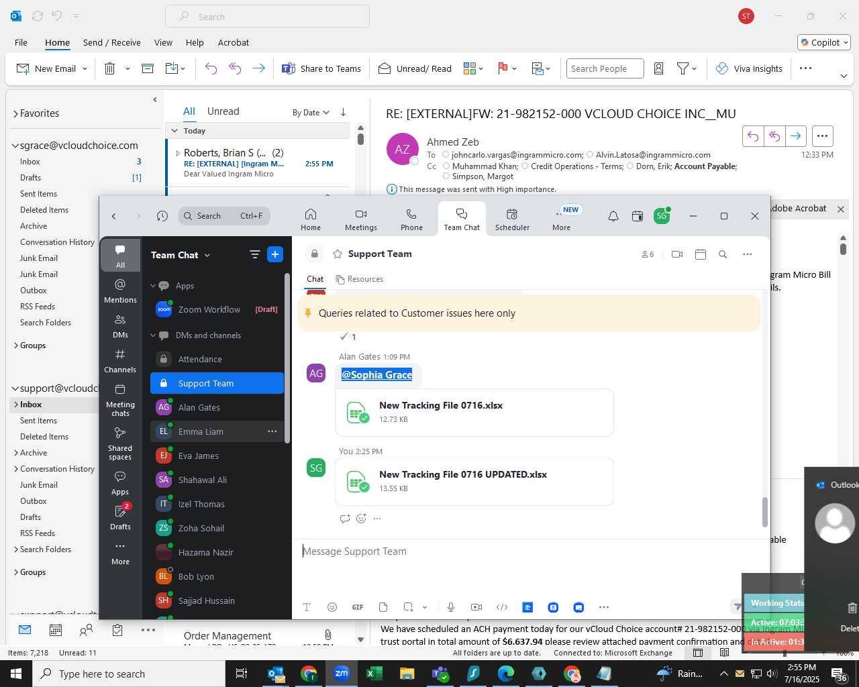Viewport: 859px width, 687px height.
Task: Search within Support Team chat
Action: 723,254
